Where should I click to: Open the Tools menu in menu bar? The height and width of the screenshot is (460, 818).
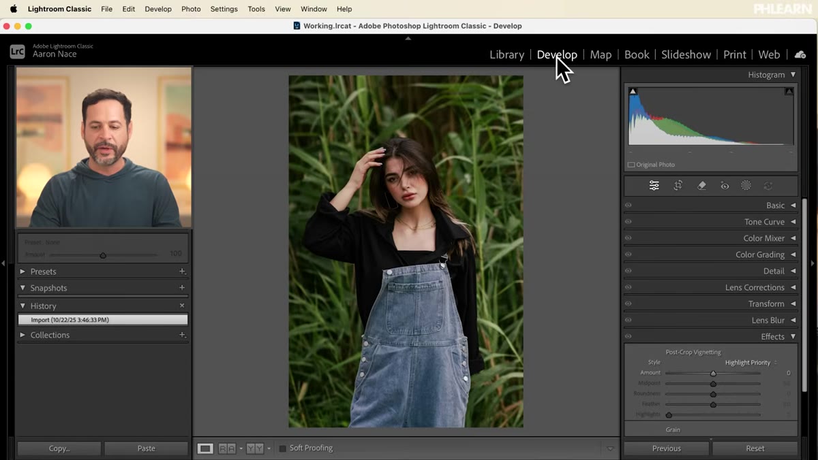pyautogui.click(x=256, y=9)
